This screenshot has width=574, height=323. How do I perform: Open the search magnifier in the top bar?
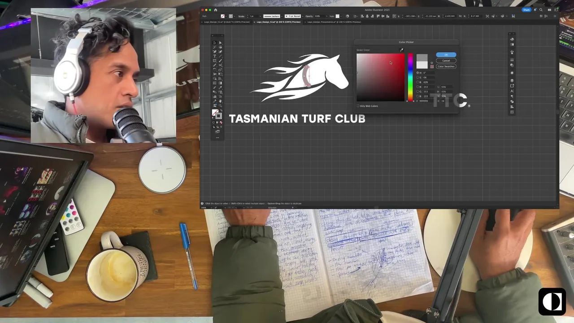point(541,10)
